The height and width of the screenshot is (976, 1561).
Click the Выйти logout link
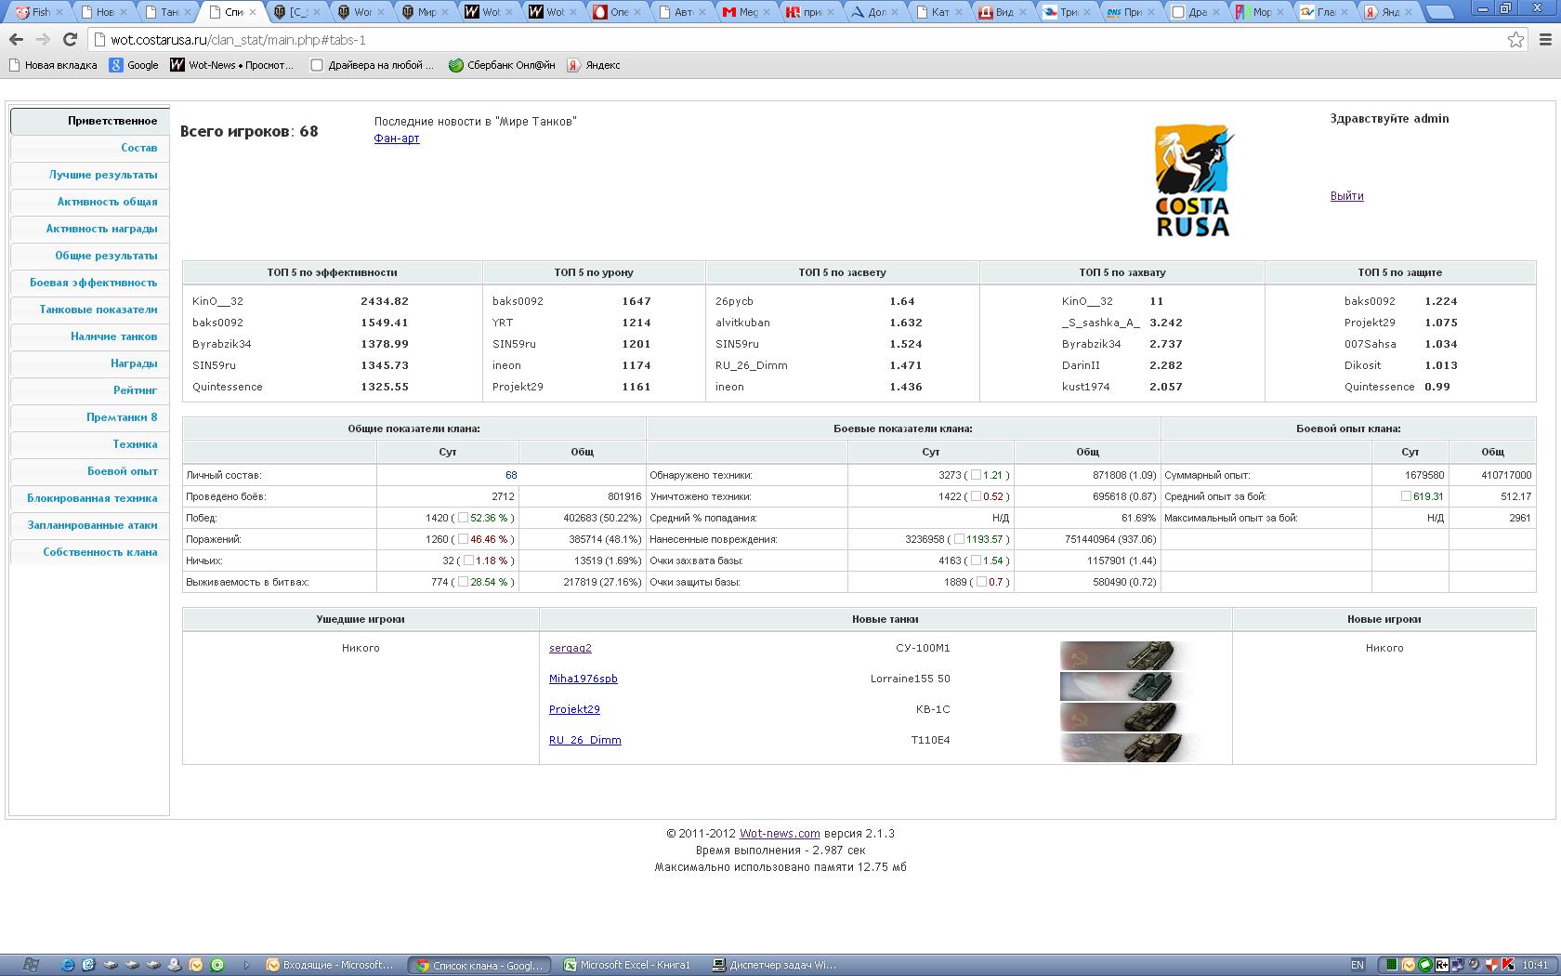(1346, 196)
